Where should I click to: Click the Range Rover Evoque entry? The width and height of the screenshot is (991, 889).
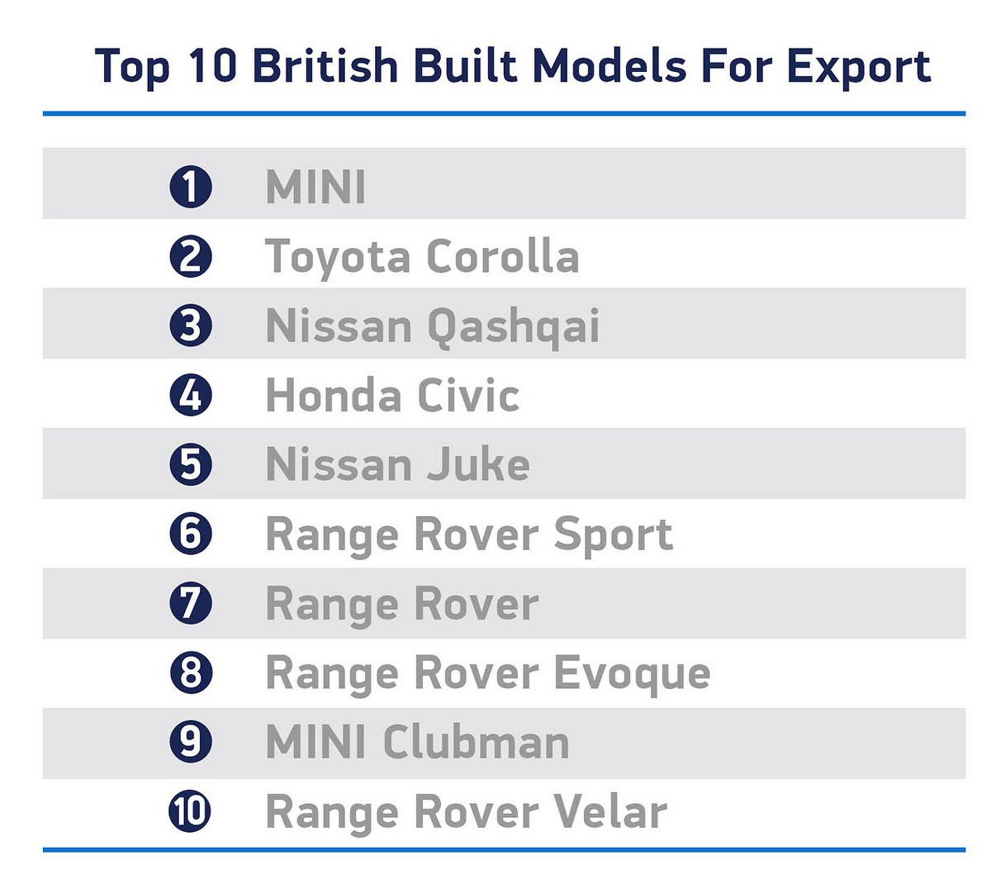(488, 674)
